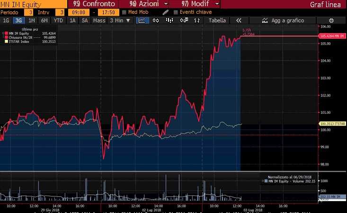
Task: Select the line chart type icon
Action: 142,20
